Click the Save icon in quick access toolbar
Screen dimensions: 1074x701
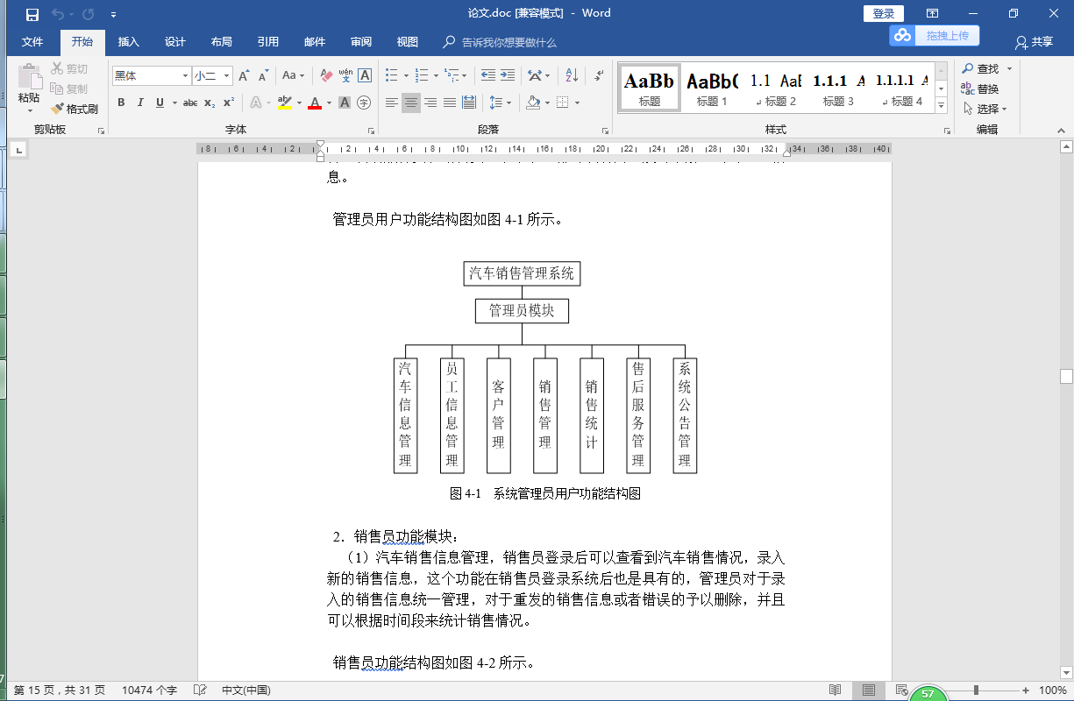coord(32,14)
